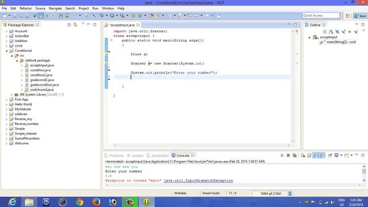Open the Navigate menu
Screen dimensions: 368x207
(x=55, y=9)
